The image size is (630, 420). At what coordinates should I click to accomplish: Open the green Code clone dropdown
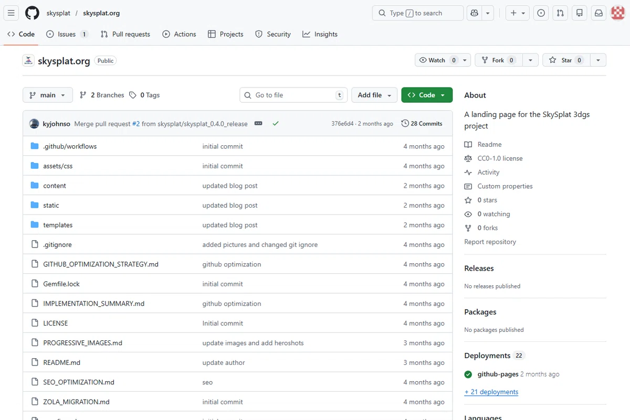[427, 95]
